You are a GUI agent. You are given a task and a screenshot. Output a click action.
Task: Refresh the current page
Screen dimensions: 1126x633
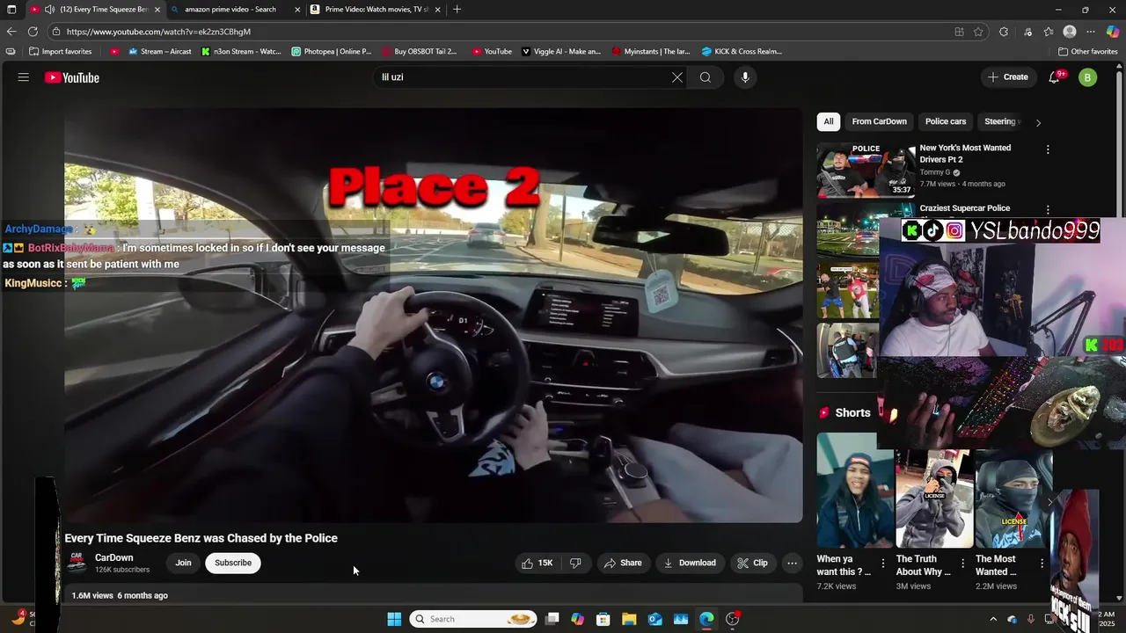33,32
